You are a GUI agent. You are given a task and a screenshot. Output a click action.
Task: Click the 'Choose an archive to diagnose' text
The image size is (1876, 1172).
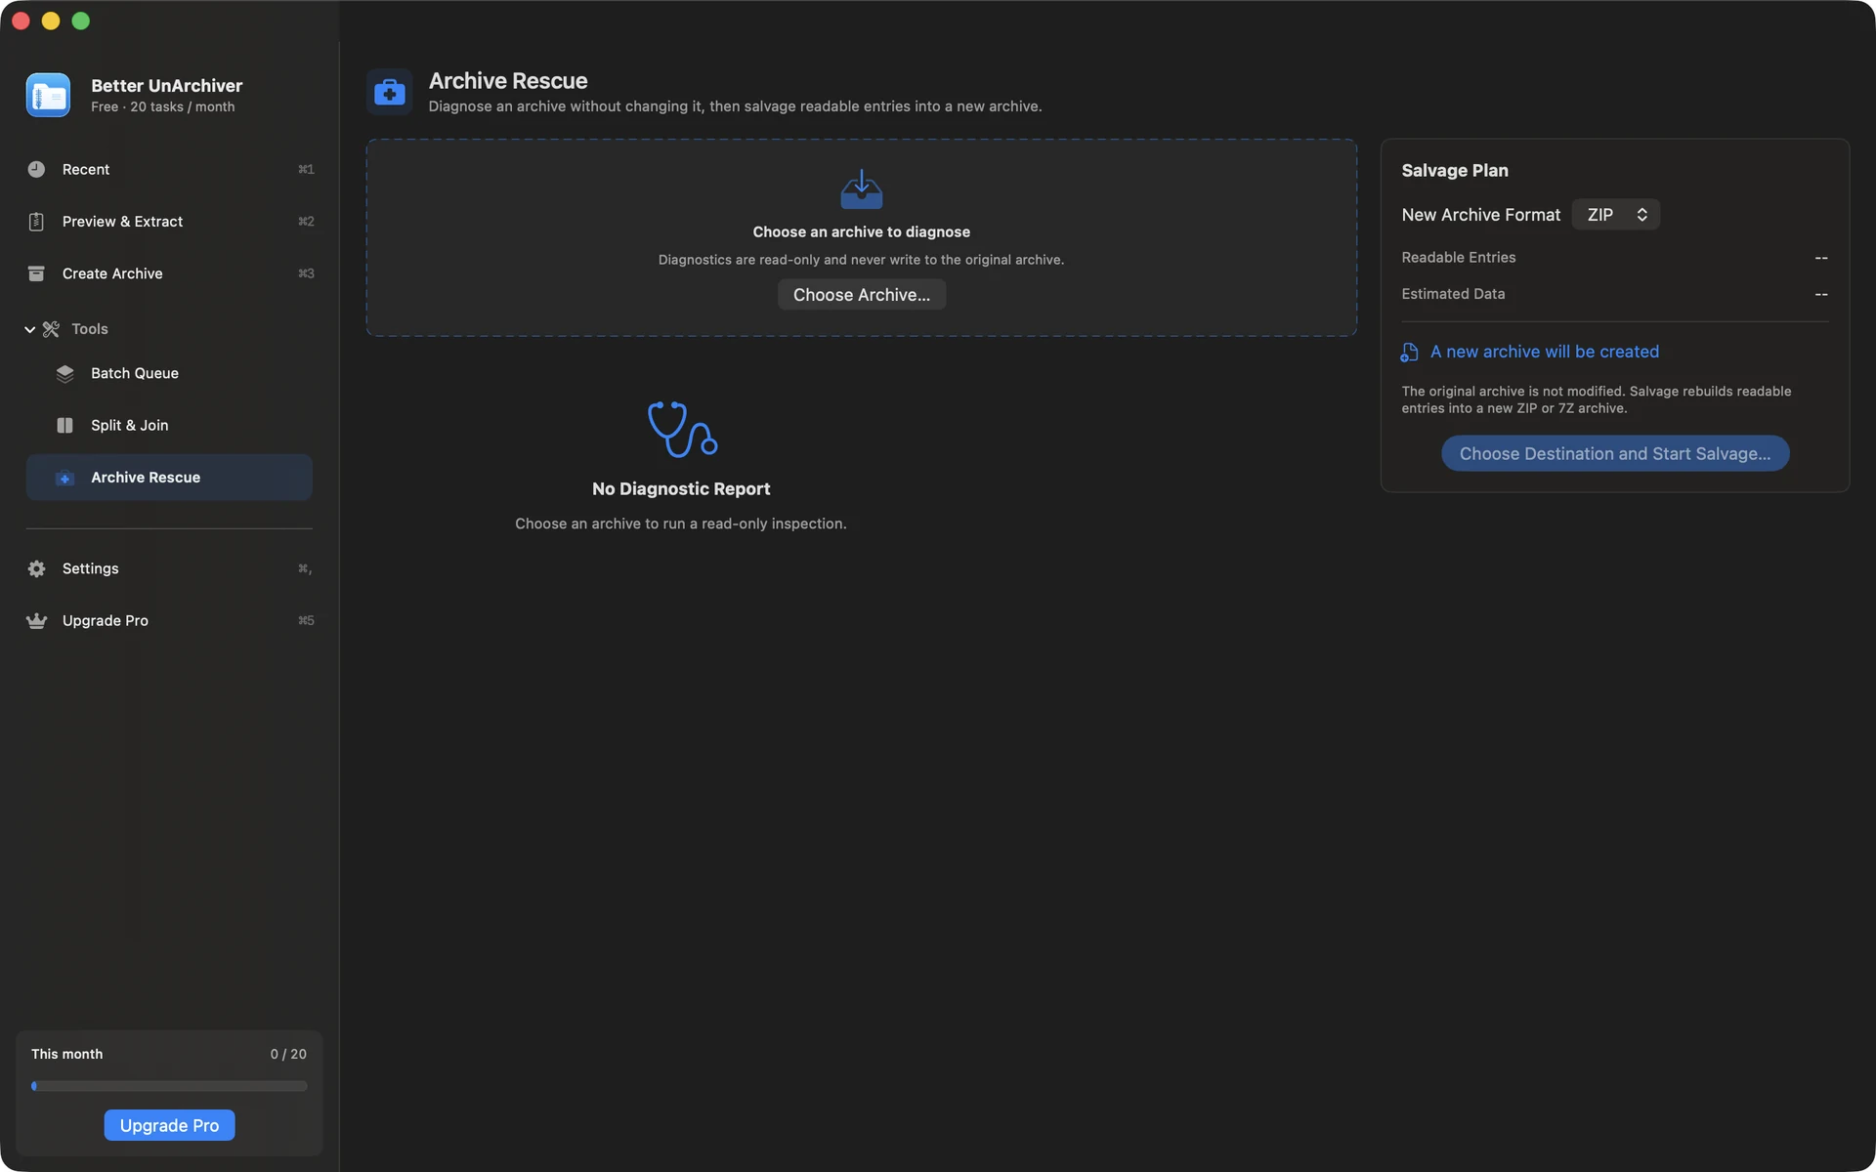click(x=861, y=232)
